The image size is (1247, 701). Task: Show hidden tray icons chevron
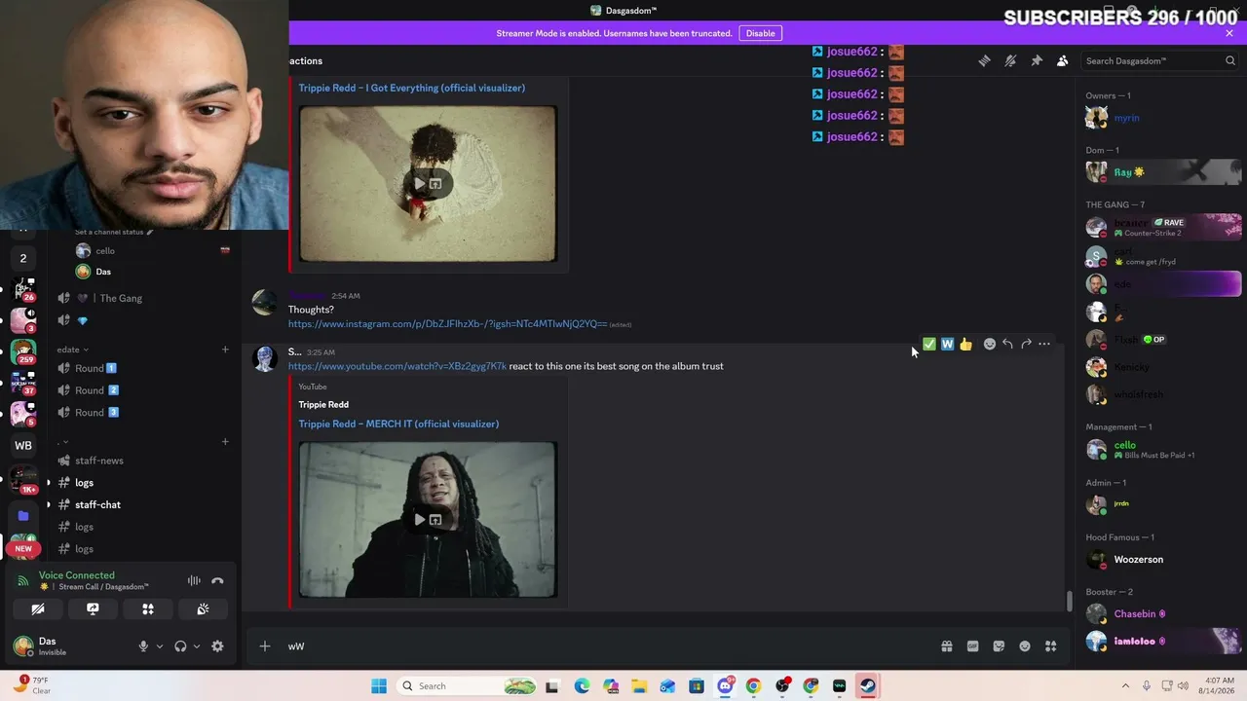1125,686
